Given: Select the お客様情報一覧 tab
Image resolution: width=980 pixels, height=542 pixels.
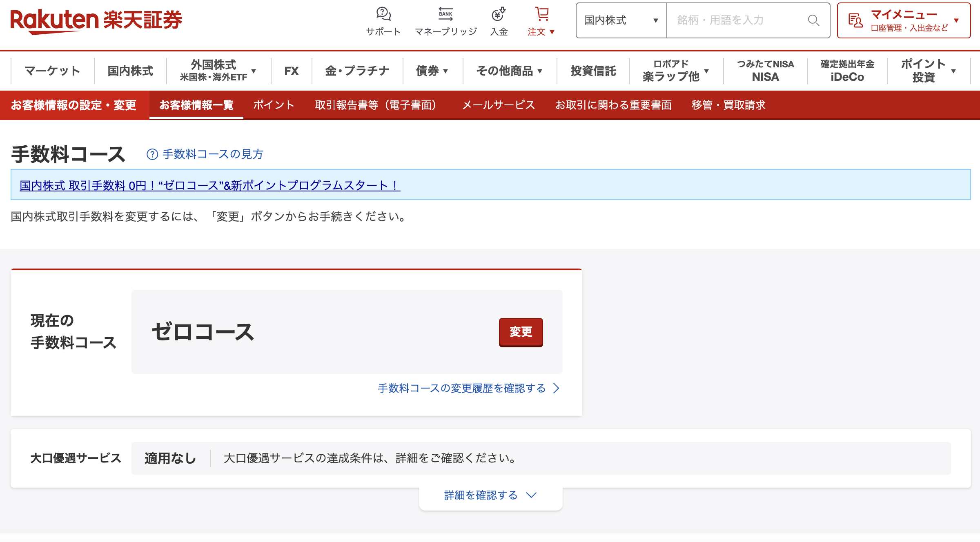Looking at the screenshot, I should (196, 105).
